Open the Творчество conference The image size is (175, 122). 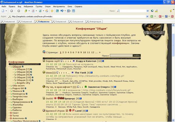click(x=20, y=96)
